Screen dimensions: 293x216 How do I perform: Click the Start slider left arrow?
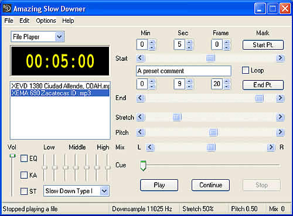tap(141, 58)
